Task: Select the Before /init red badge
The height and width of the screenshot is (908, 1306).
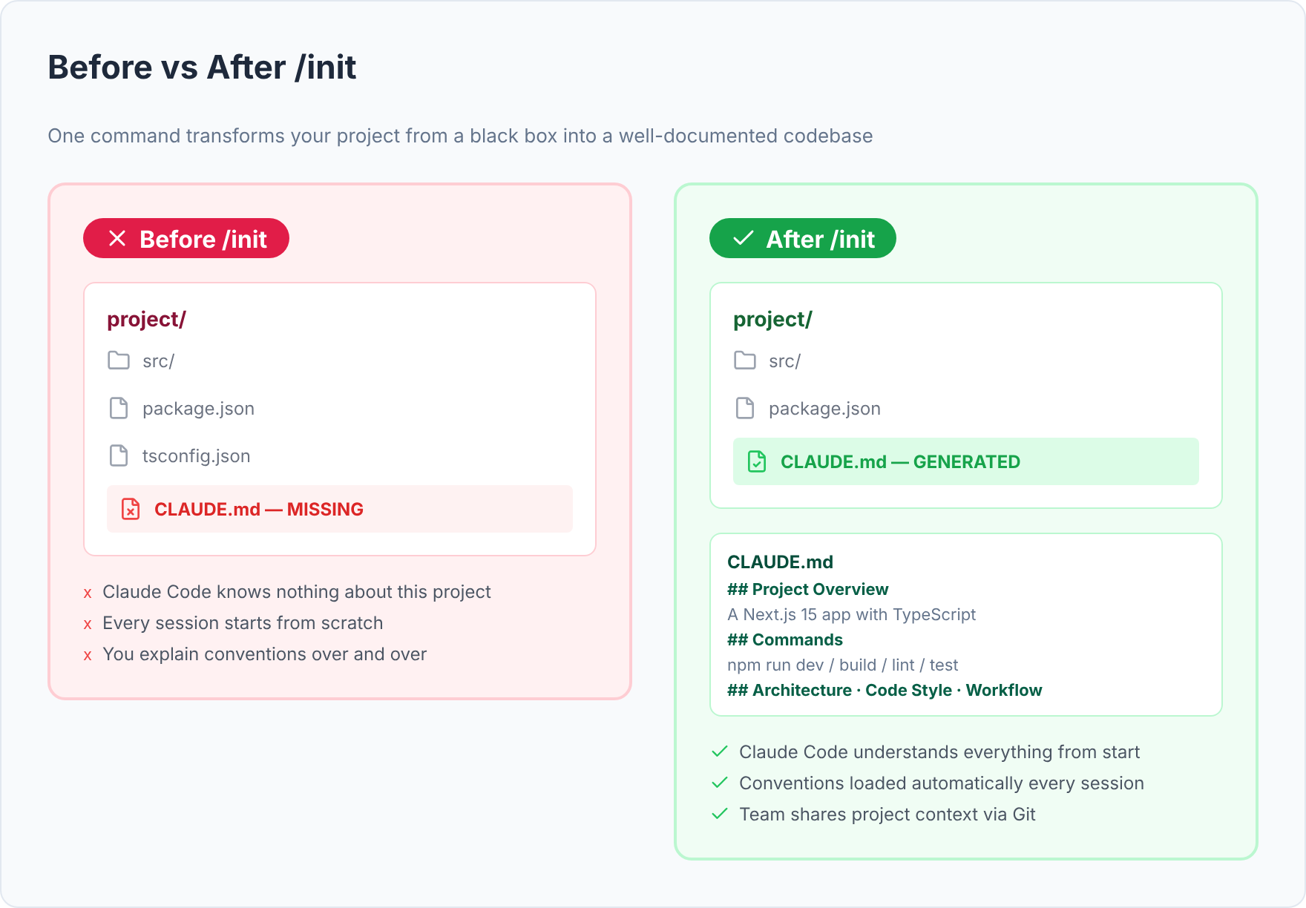Action: point(186,238)
